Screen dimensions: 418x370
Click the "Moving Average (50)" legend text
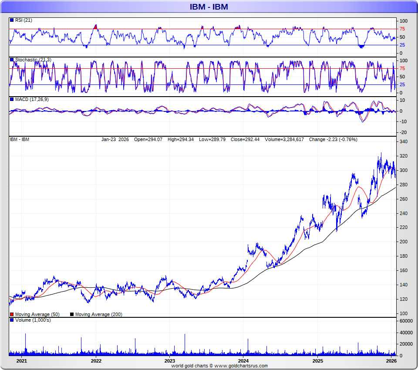[37, 315]
